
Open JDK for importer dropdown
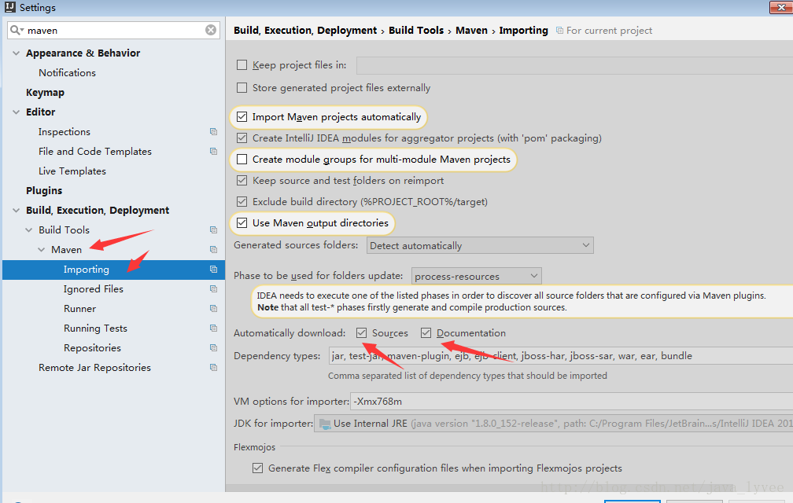pyautogui.click(x=553, y=424)
